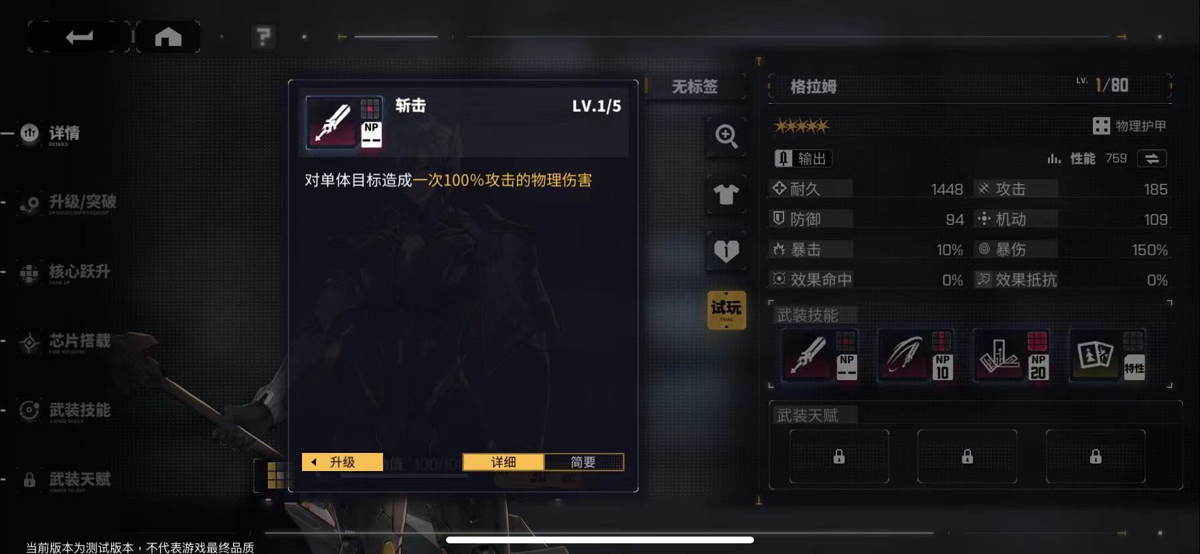
Task: Toggle the 性能 stats swap button
Action: pyautogui.click(x=1152, y=159)
